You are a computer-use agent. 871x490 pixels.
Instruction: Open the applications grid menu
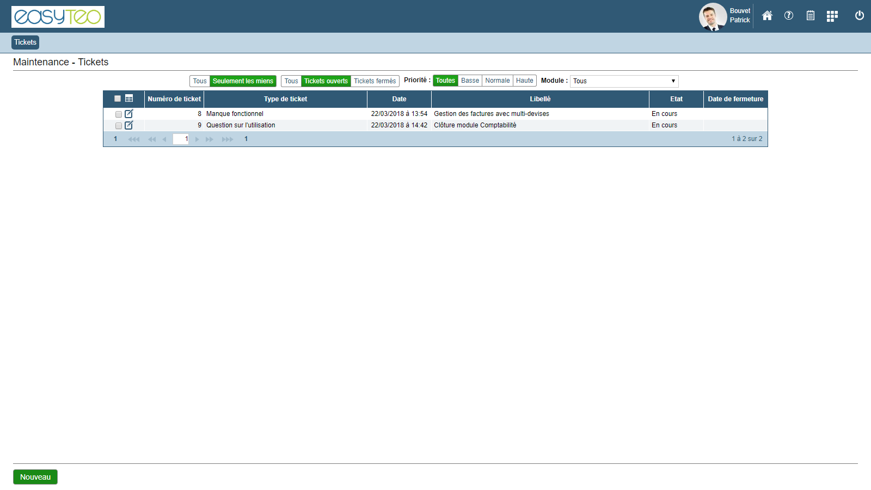[832, 16]
